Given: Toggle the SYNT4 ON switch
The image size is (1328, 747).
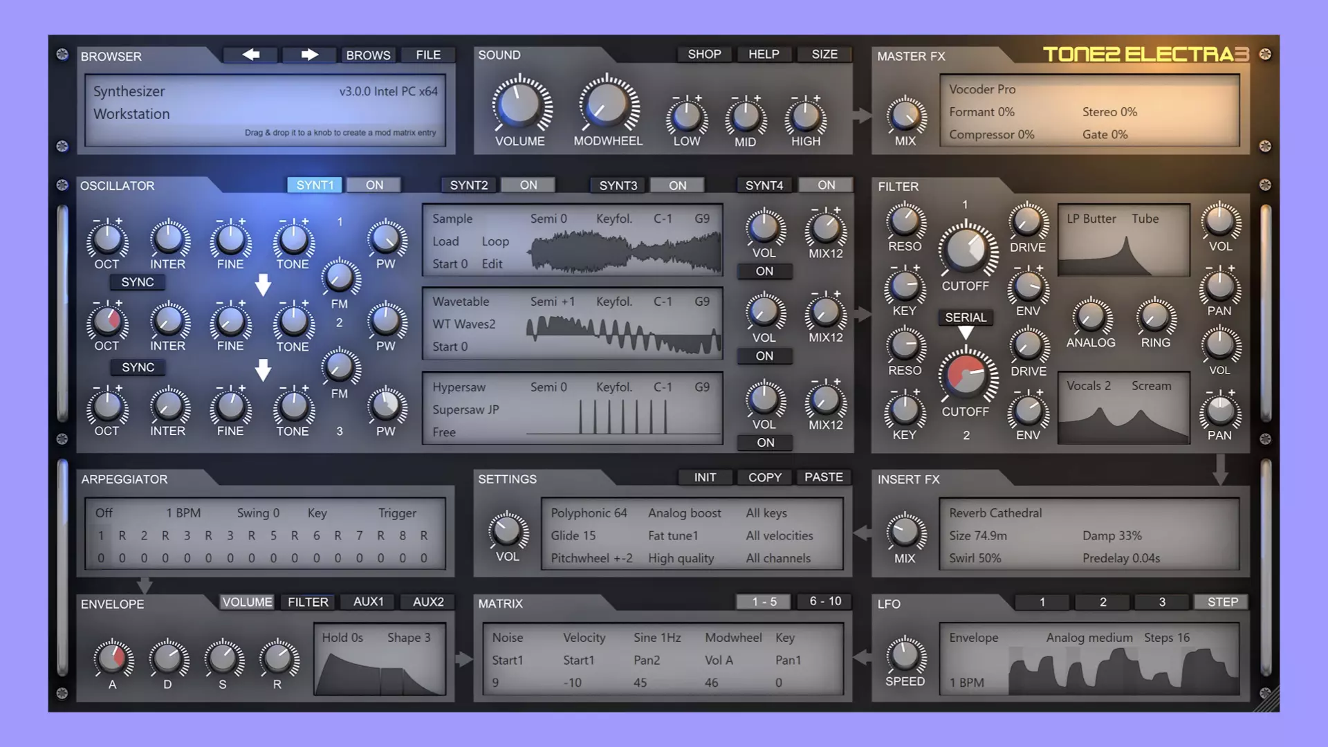Looking at the screenshot, I should tap(827, 185).
